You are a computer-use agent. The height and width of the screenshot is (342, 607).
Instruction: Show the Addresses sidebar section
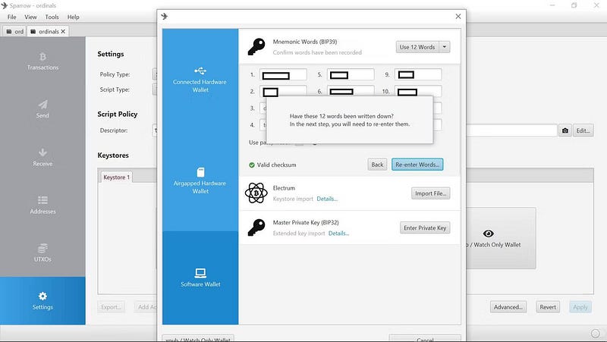tap(42, 205)
